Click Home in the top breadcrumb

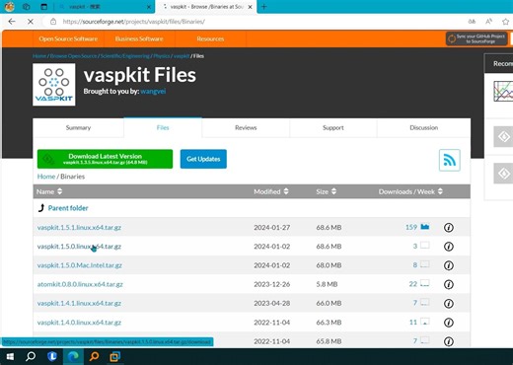pos(39,56)
